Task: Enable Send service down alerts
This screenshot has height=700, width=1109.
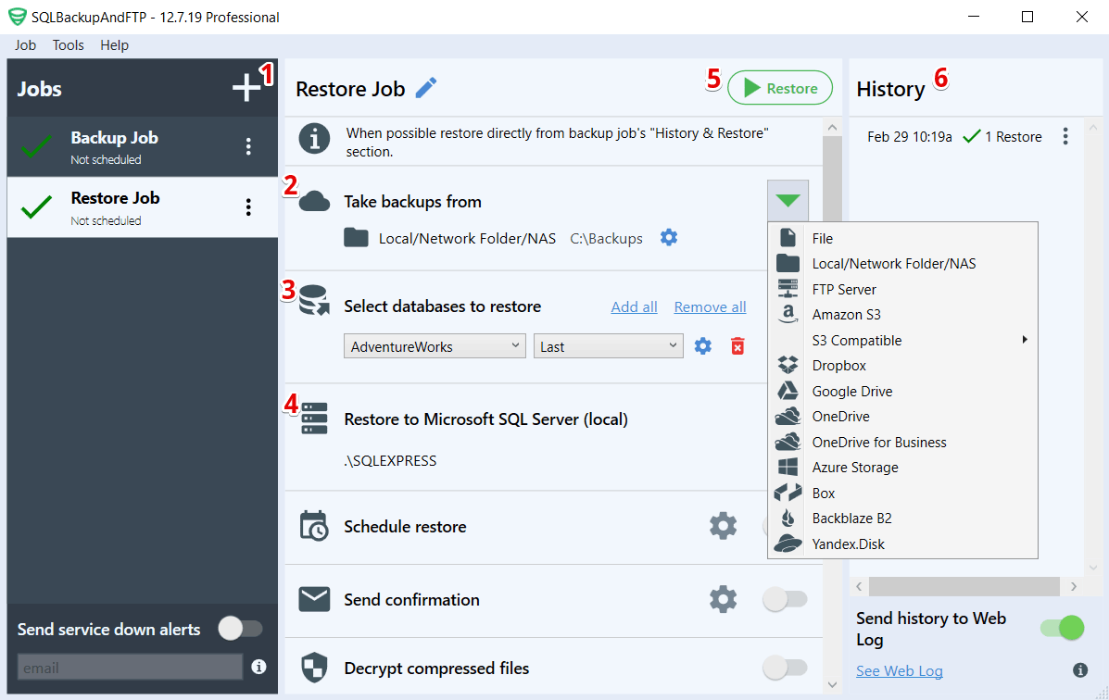Action: 240,629
